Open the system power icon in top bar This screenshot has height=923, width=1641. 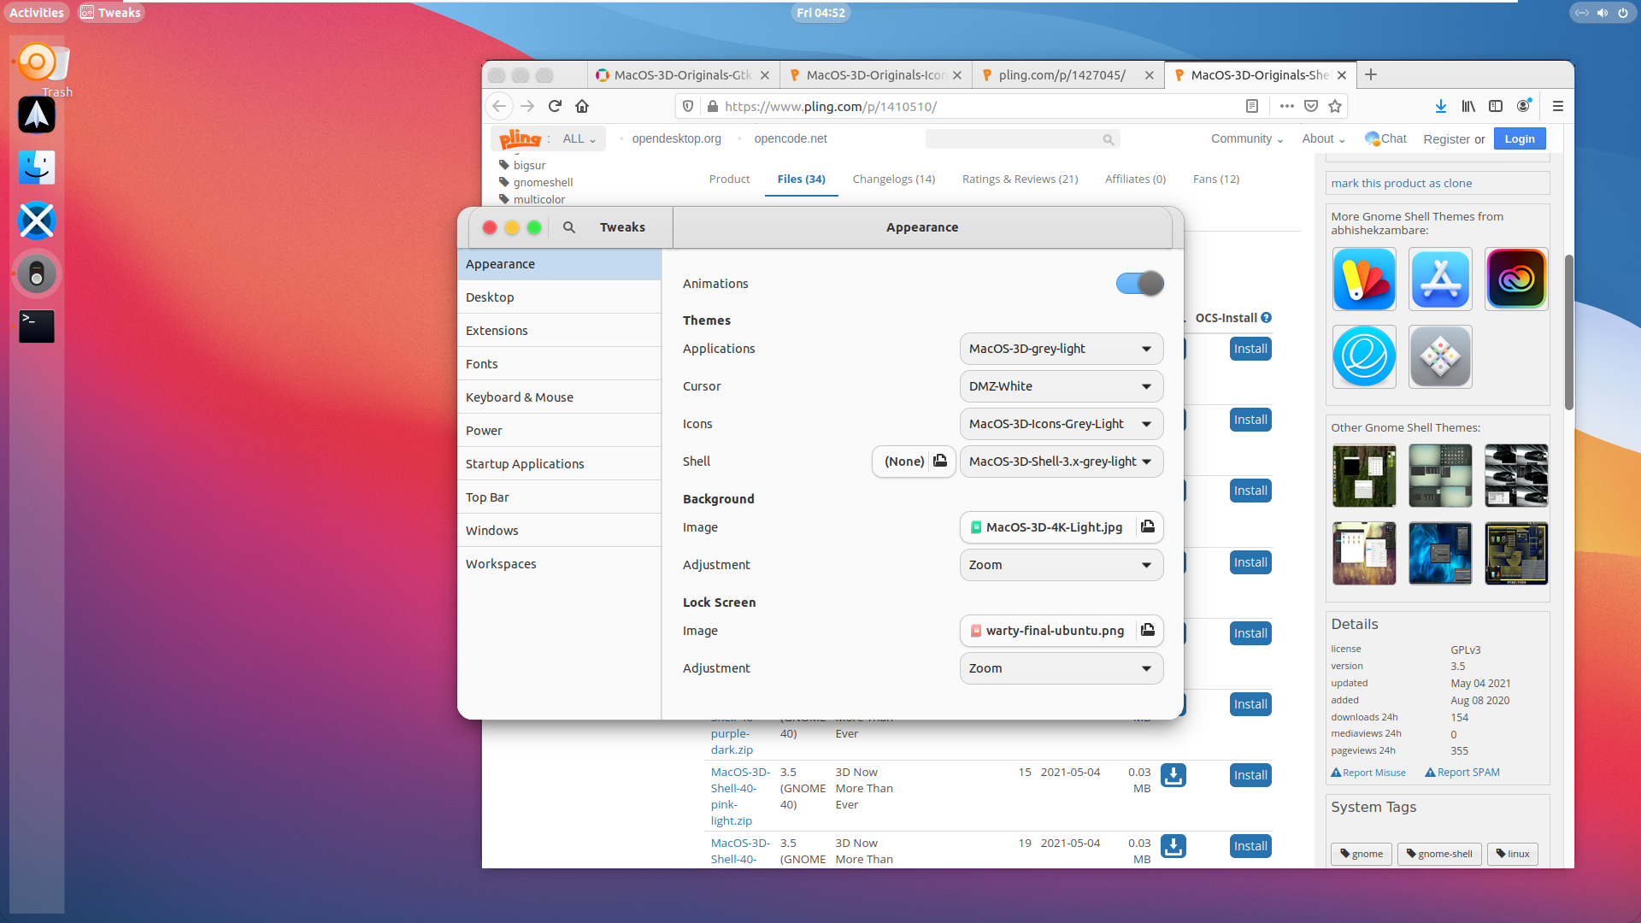coord(1622,13)
